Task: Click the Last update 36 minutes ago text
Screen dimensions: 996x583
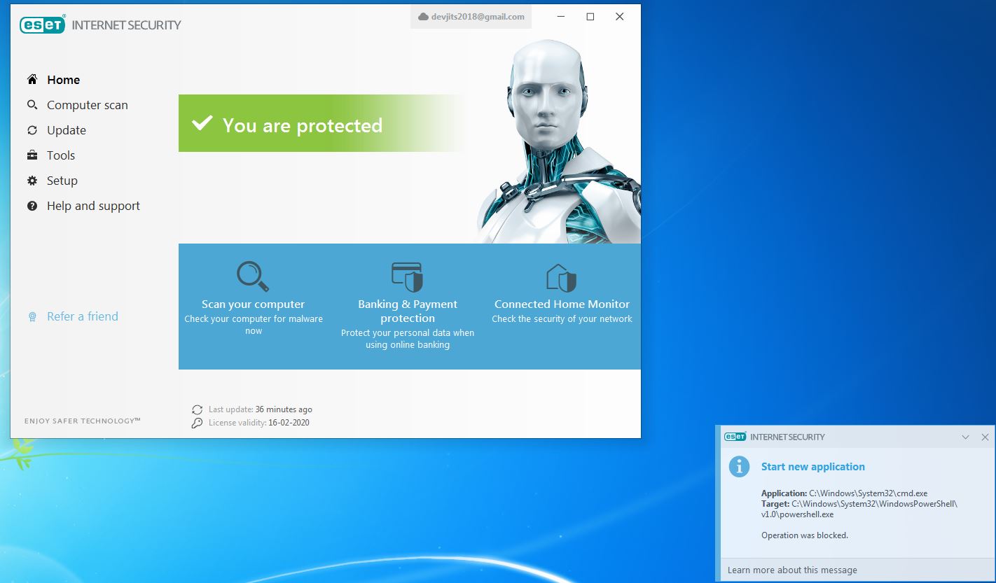Action: click(x=261, y=409)
